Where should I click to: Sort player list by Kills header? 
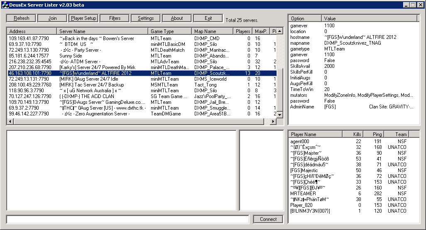[x=352, y=134]
